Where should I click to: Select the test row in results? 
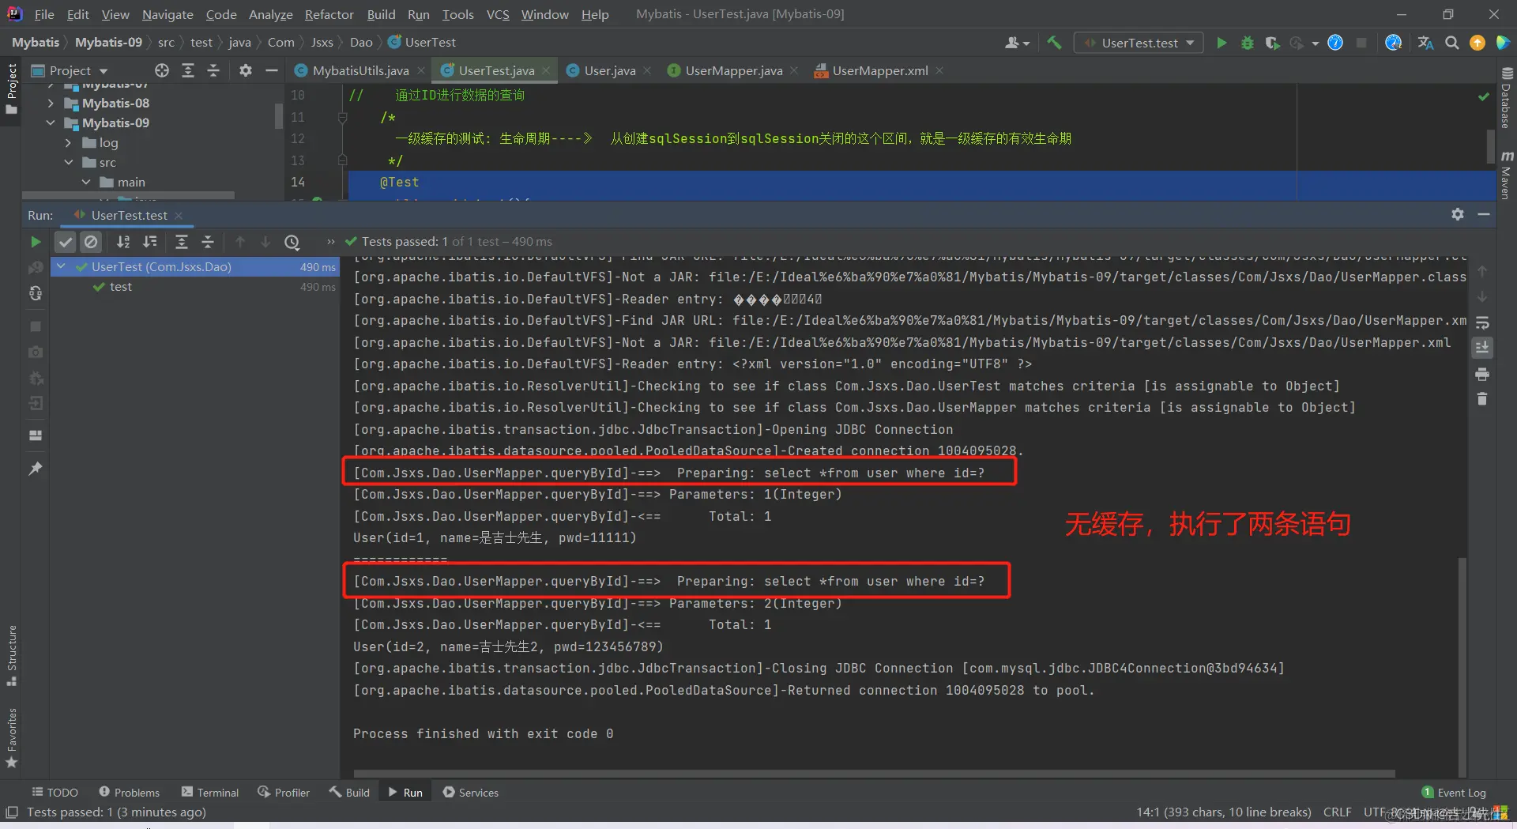pos(195,287)
